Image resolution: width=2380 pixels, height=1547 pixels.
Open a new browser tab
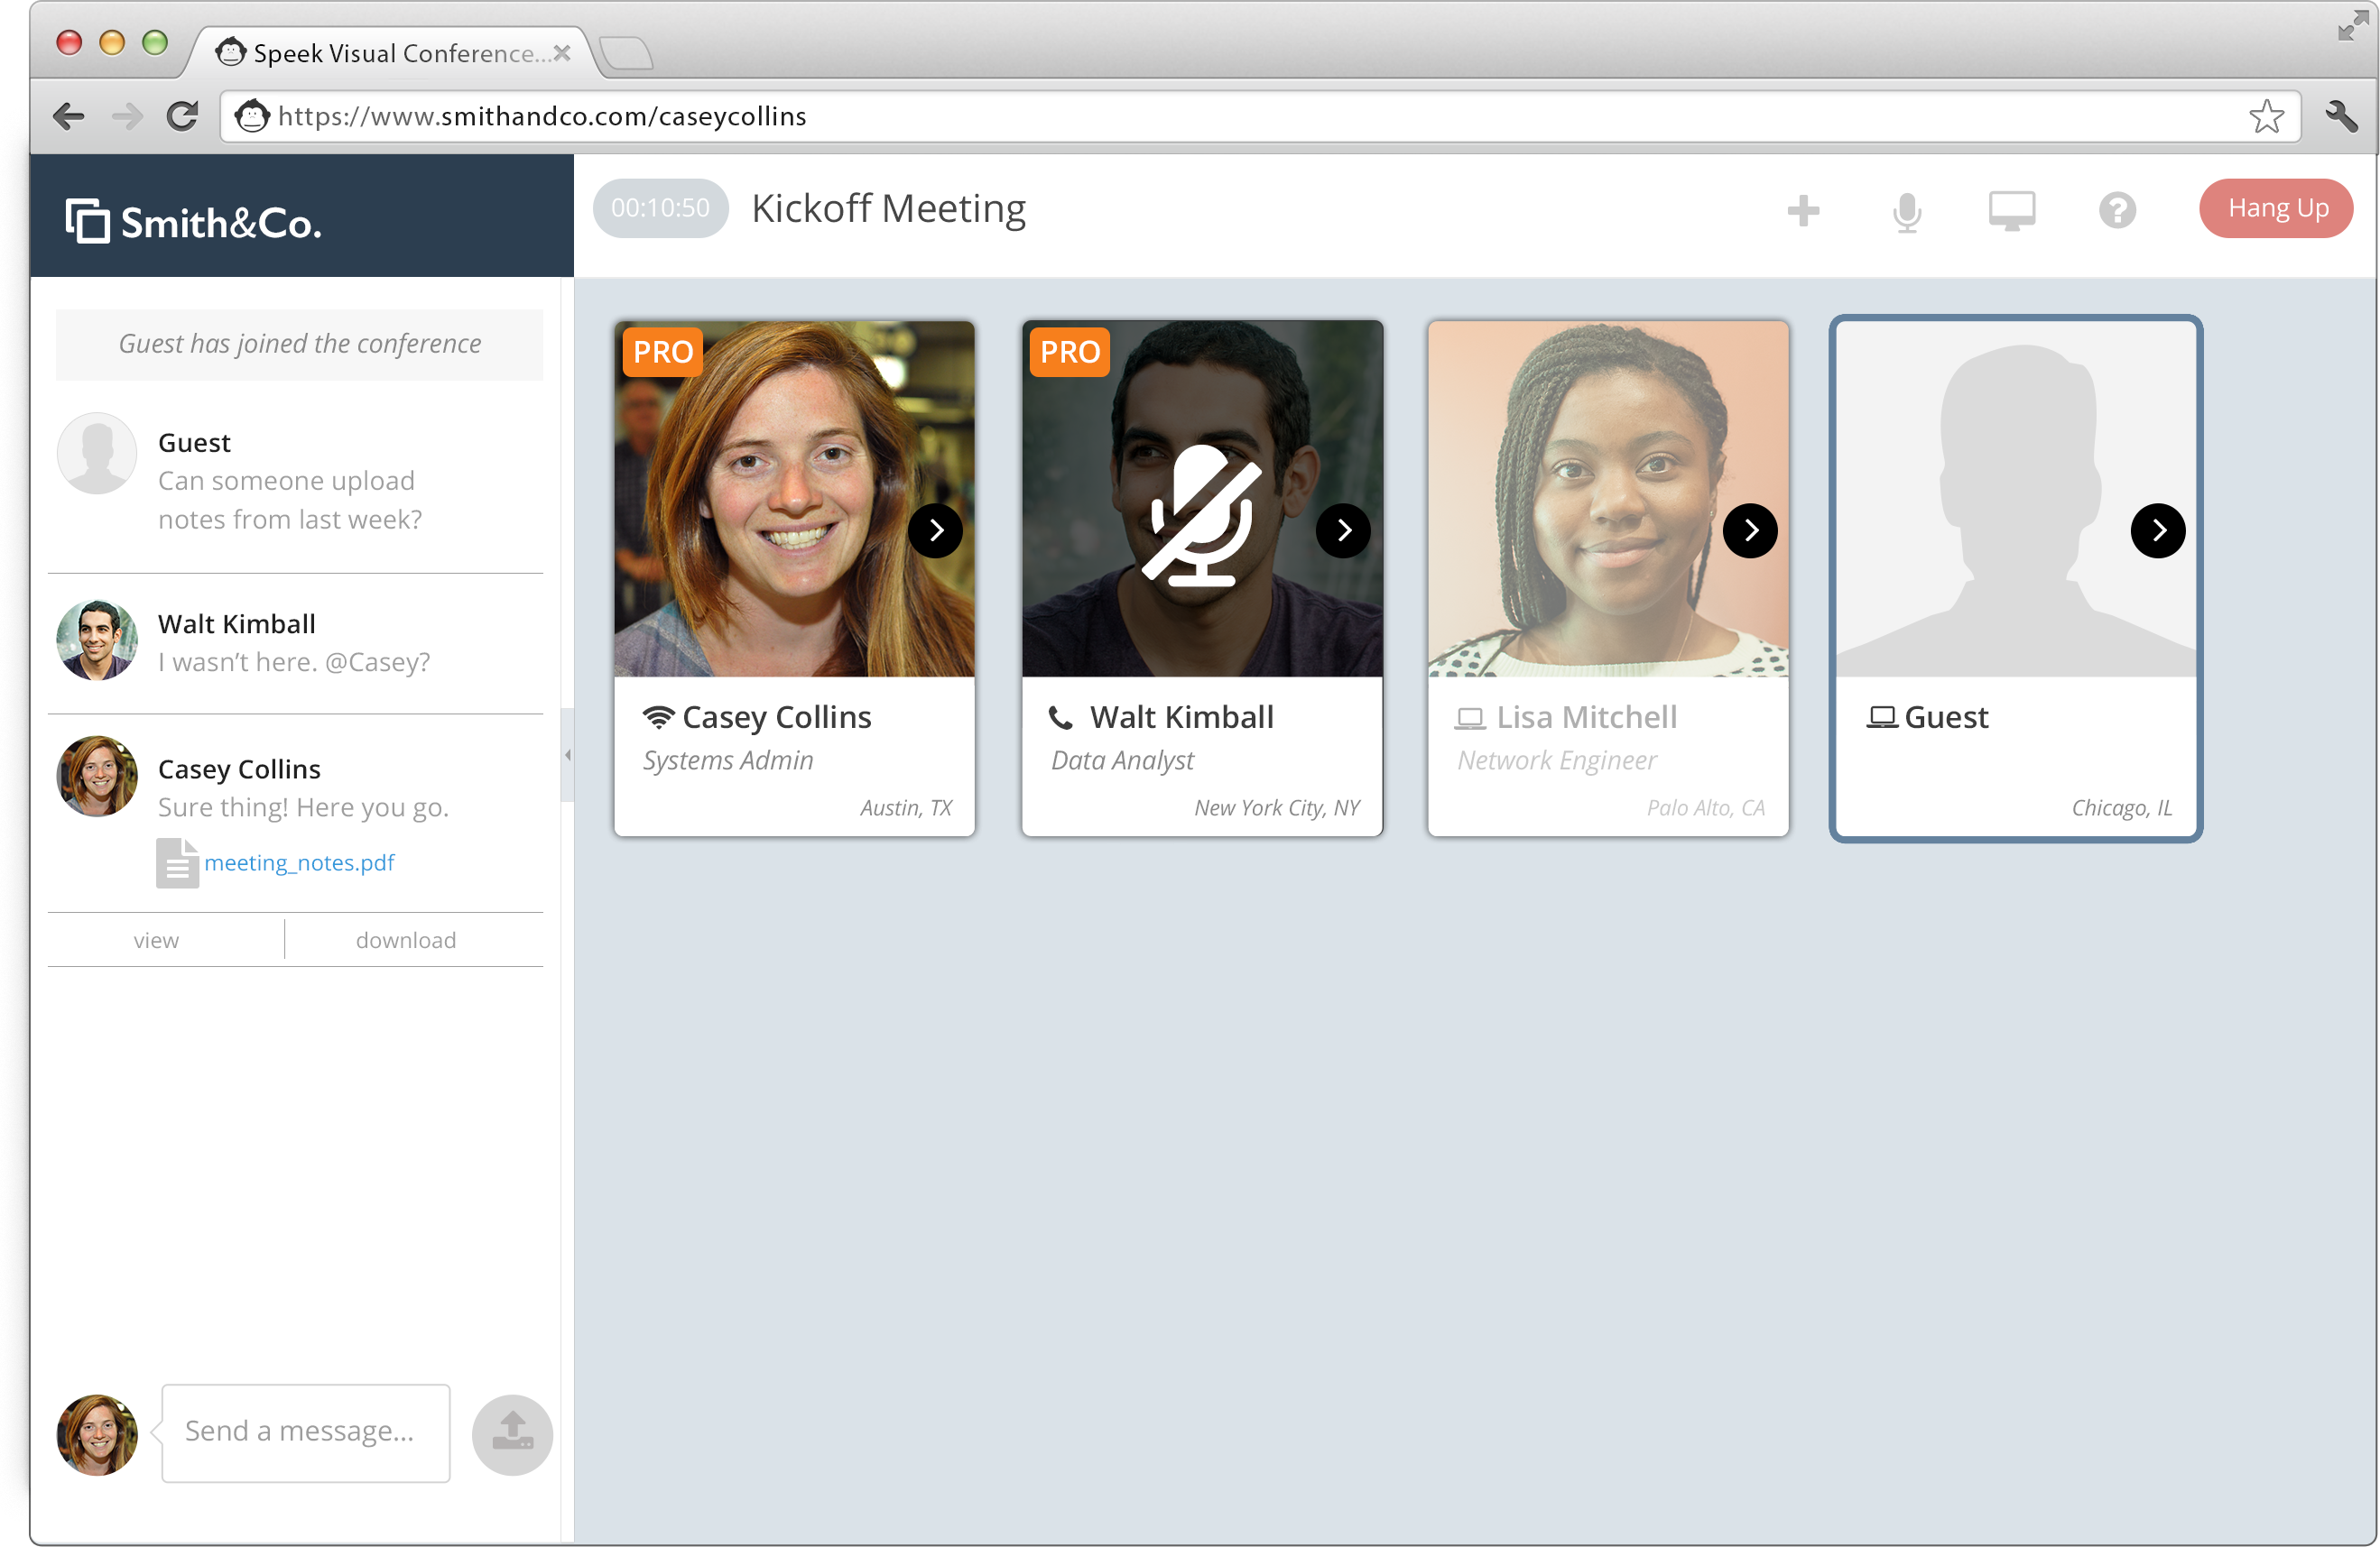click(x=627, y=53)
